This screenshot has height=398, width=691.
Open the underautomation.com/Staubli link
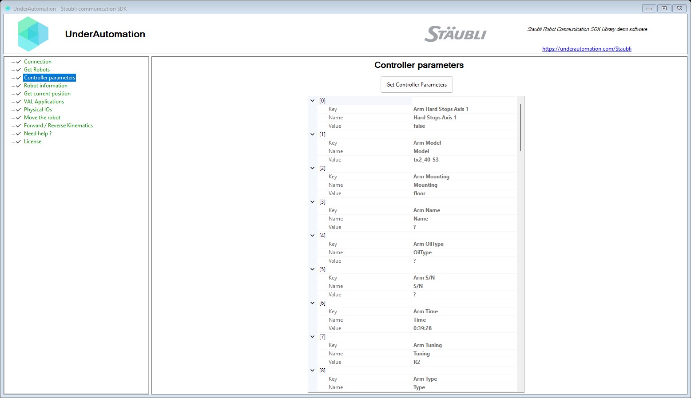[x=587, y=48]
